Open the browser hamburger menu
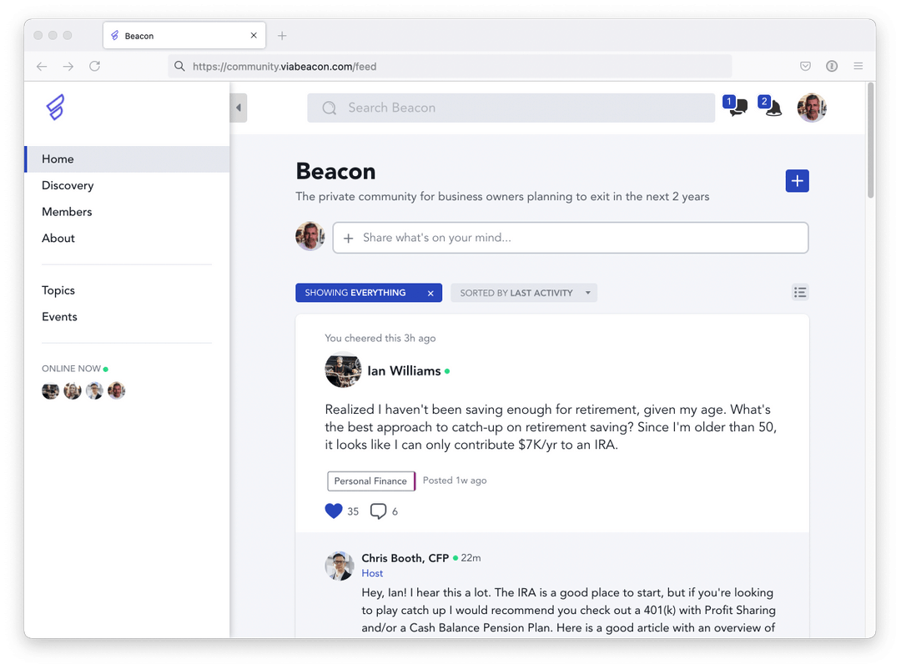The height and width of the screenshot is (669, 901). click(x=858, y=66)
